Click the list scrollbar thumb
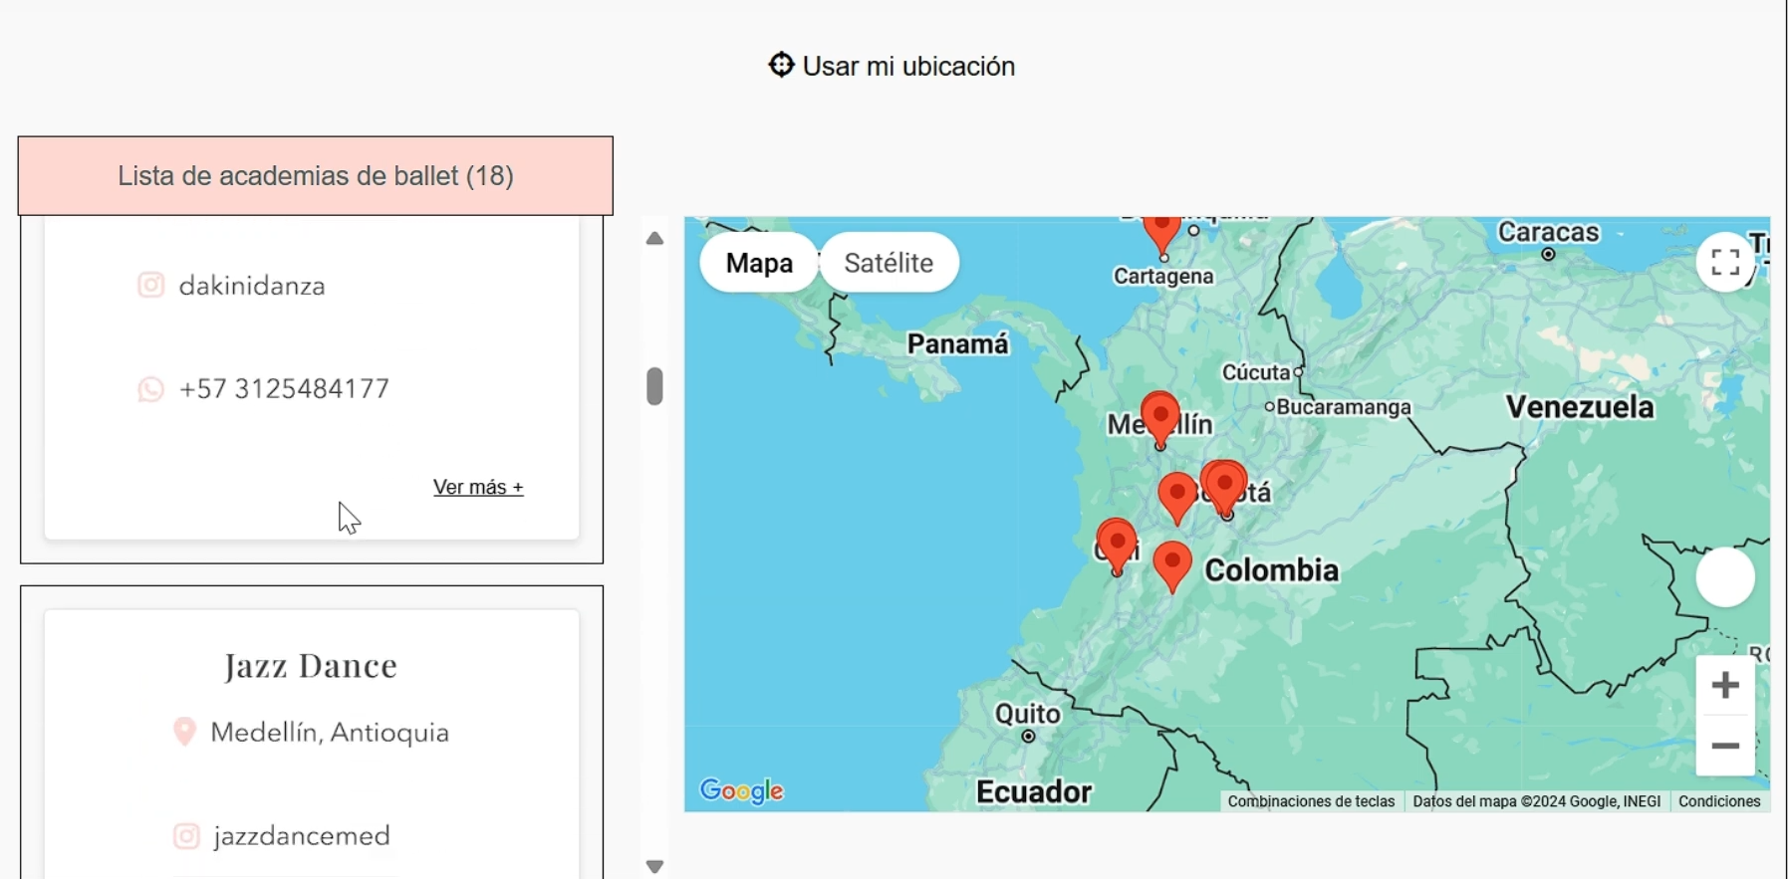 pos(654,386)
